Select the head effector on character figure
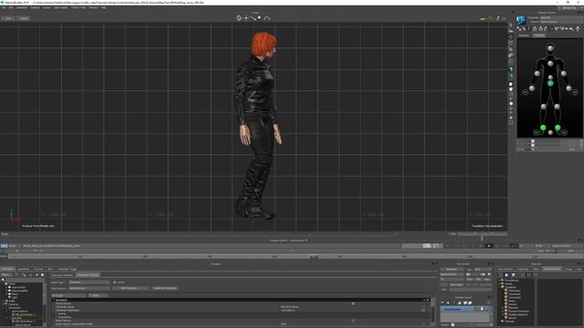584x328 pixels. pos(550,47)
